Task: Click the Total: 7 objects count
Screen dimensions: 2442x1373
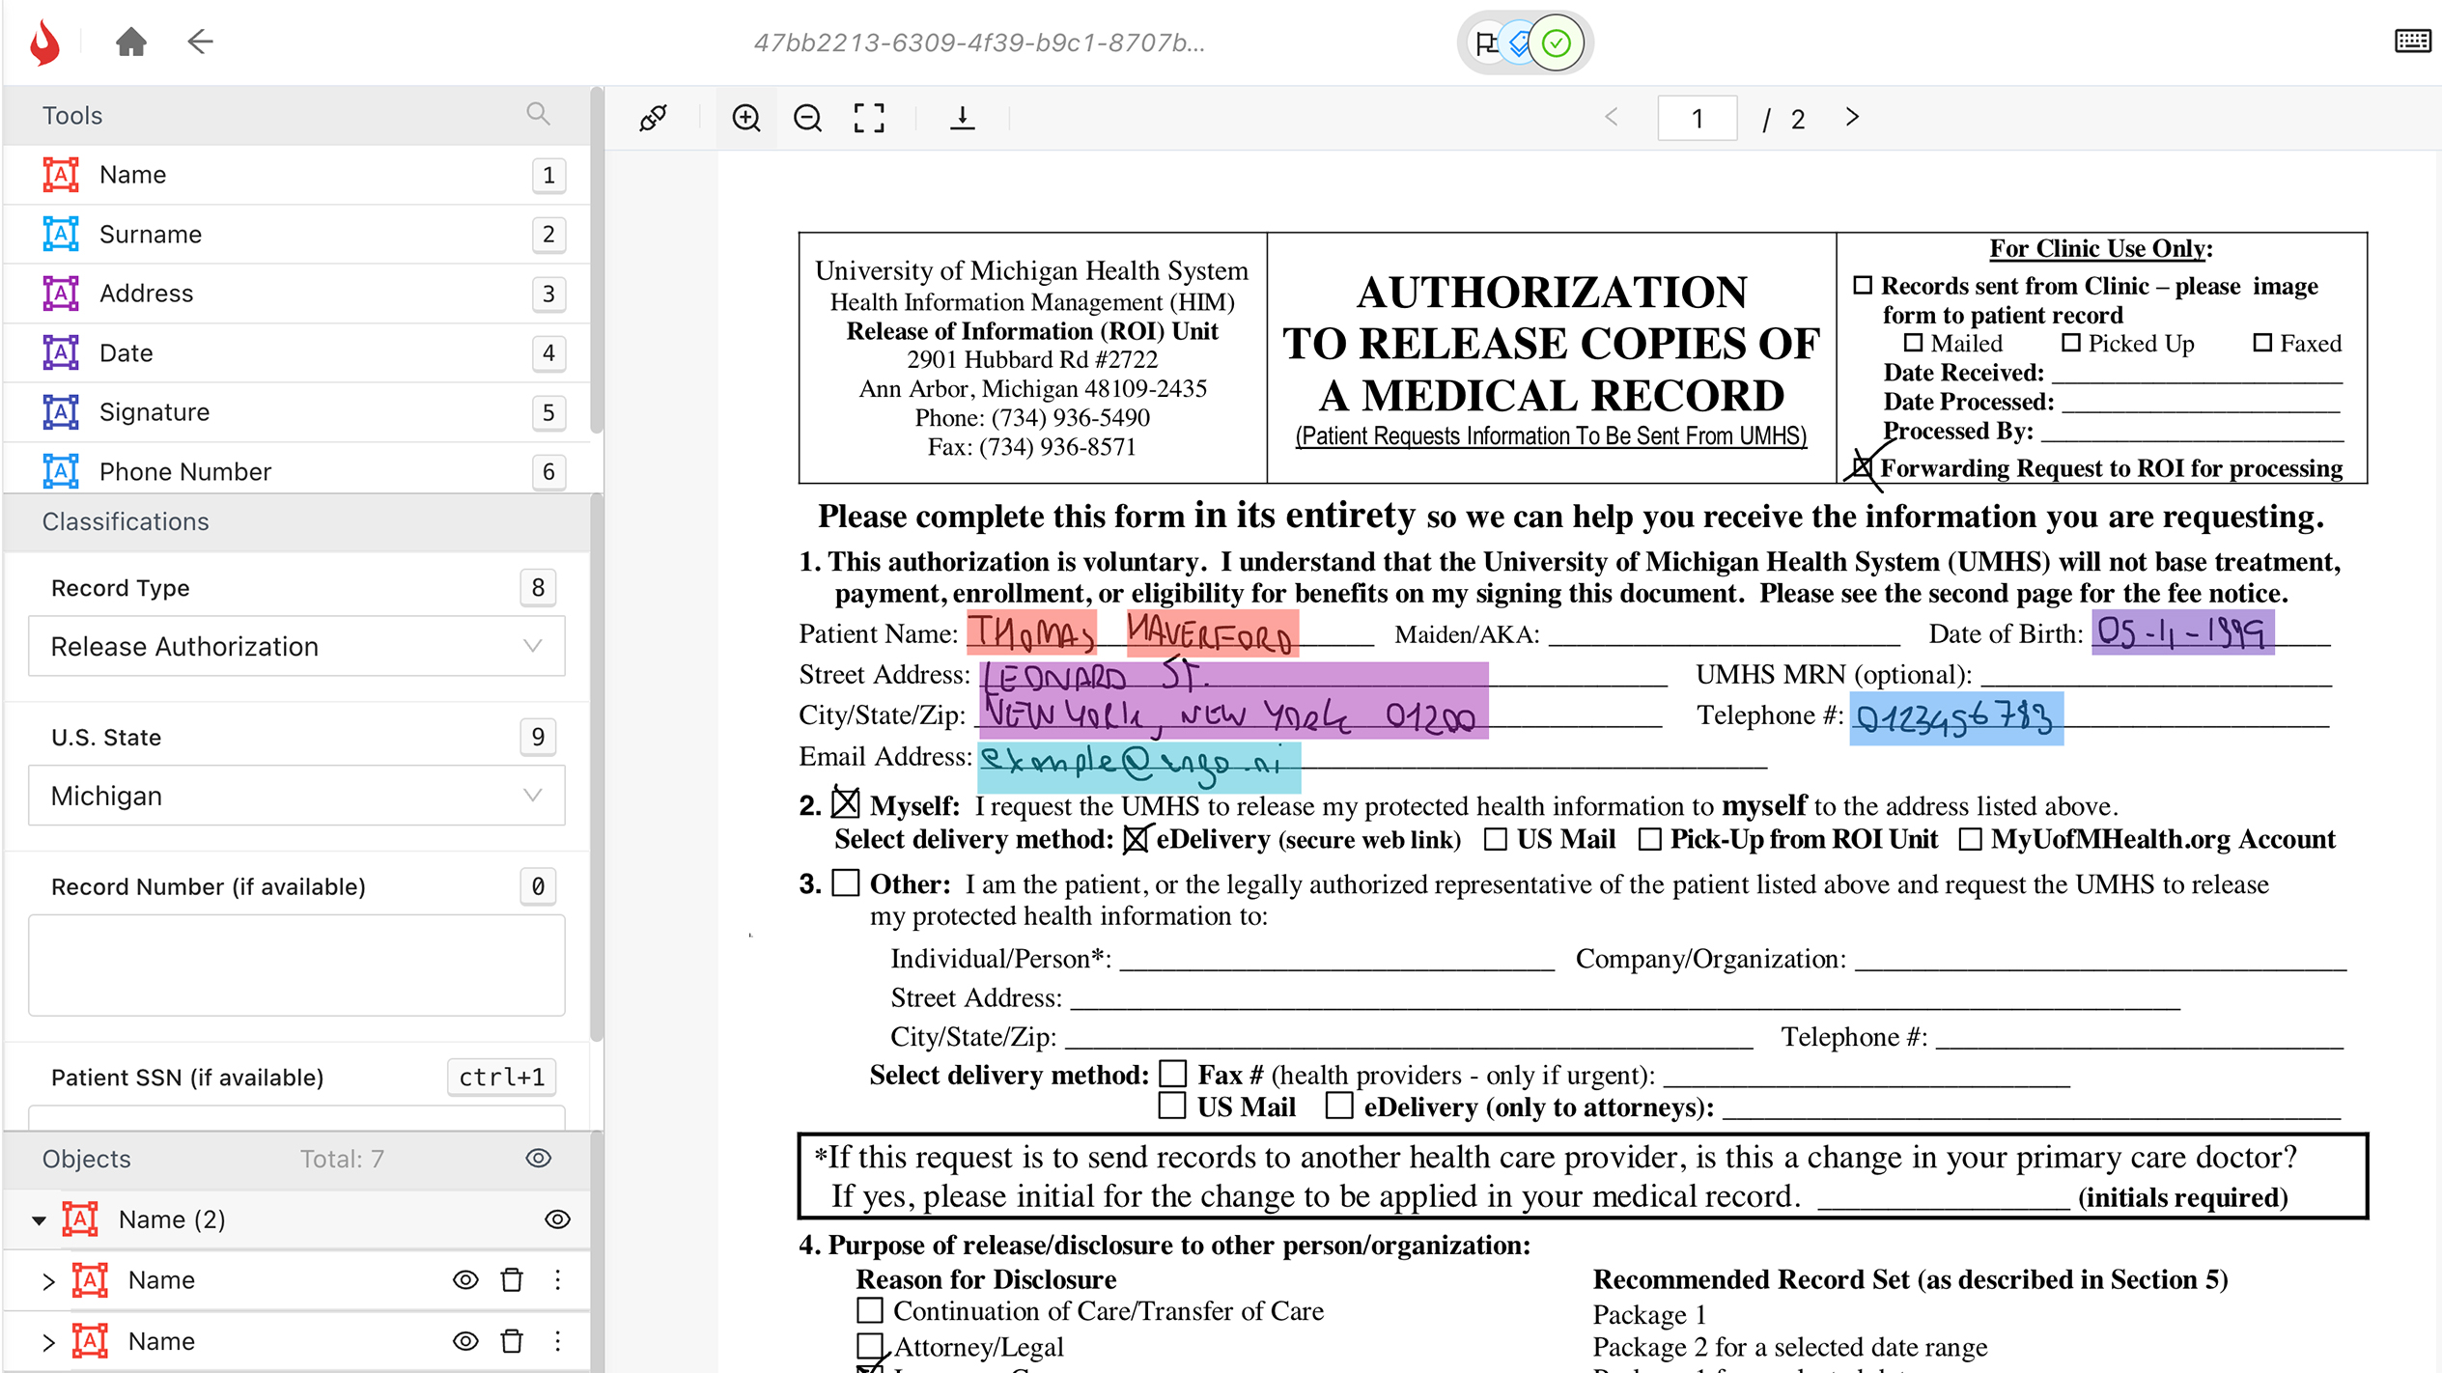Action: click(x=342, y=1159)
